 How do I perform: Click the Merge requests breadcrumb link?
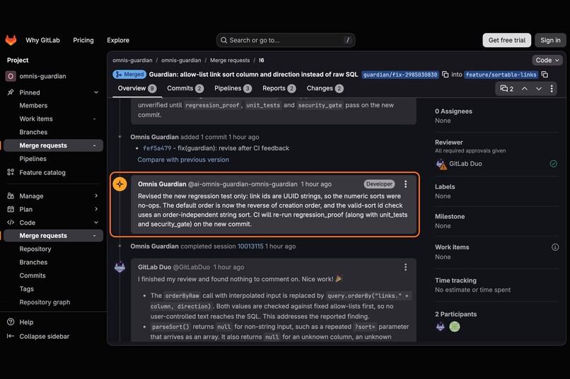click(230, 60)
